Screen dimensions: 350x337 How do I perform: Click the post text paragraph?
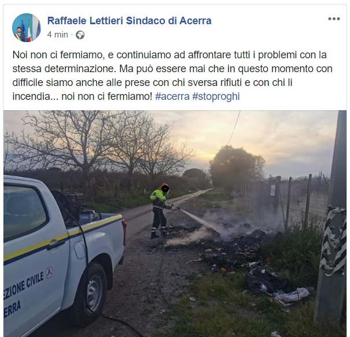click(172, 76)
